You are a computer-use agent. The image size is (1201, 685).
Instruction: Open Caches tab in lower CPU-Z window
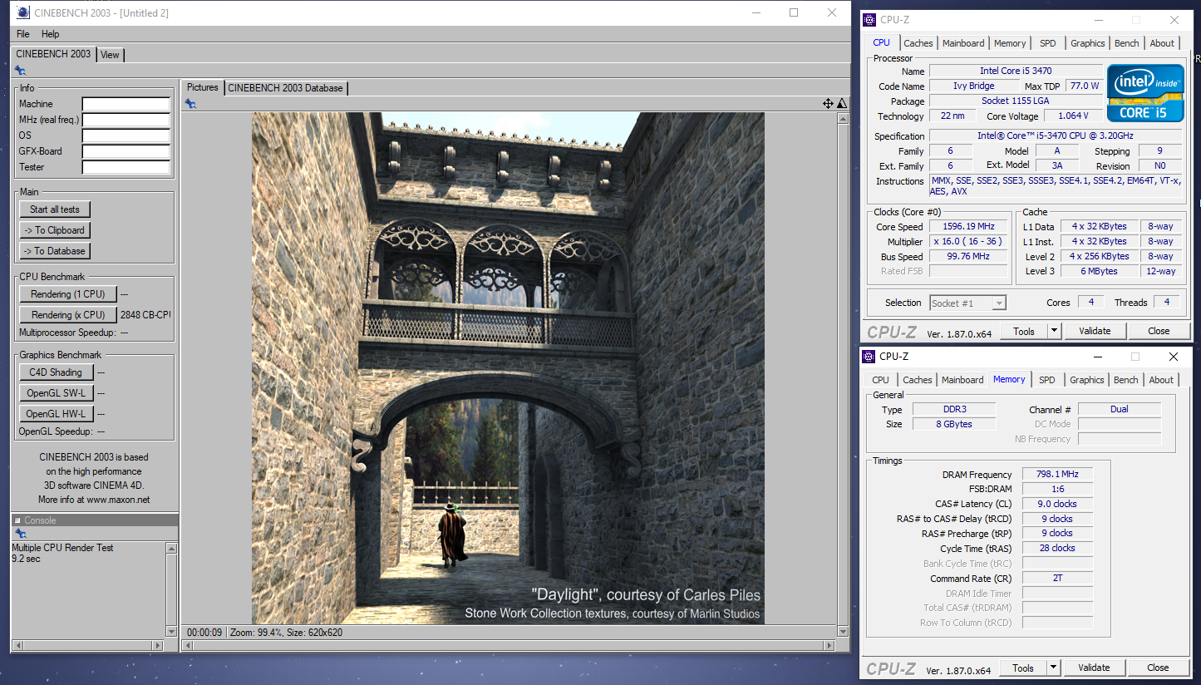tap(918, 380)
